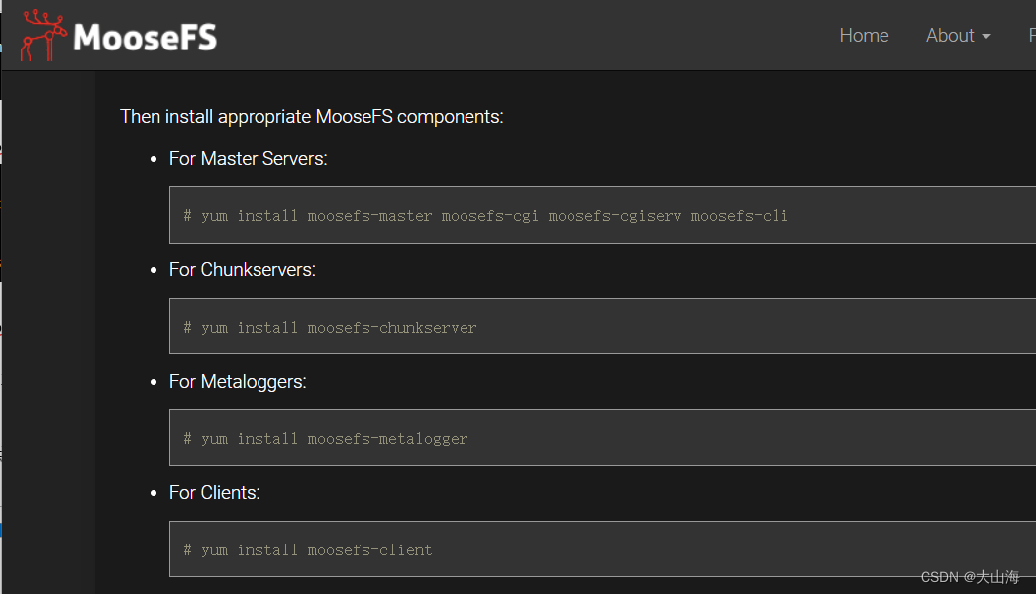
Task: Click the CSDN watermark in the corner
Action: pyautogui.click(x=970, y=577)
